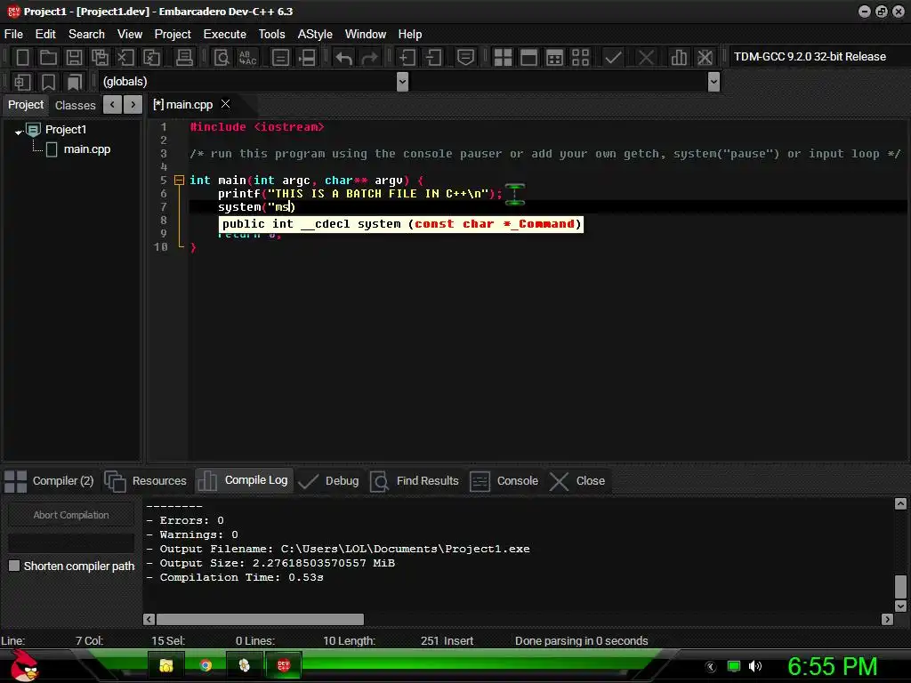Click the Delete Profiling Information icon
Image resolution: width=911 pixels, height=683 pixels.
tap(705, 58)
